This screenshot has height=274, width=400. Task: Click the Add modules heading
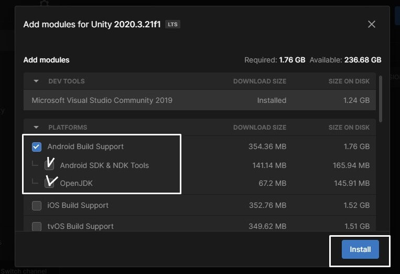47,60
